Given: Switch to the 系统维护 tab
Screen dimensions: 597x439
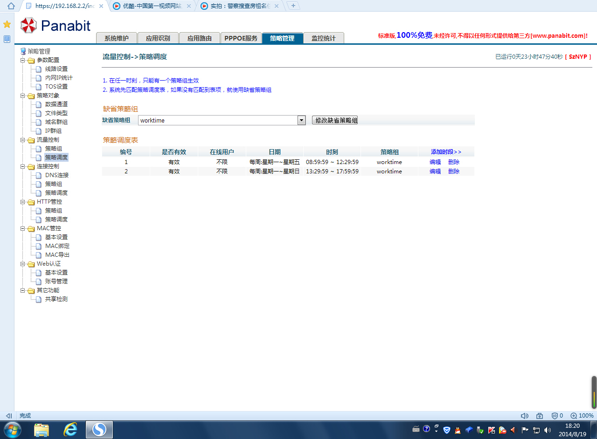Looking at the screenshot, I should click(x=116, y=38).
